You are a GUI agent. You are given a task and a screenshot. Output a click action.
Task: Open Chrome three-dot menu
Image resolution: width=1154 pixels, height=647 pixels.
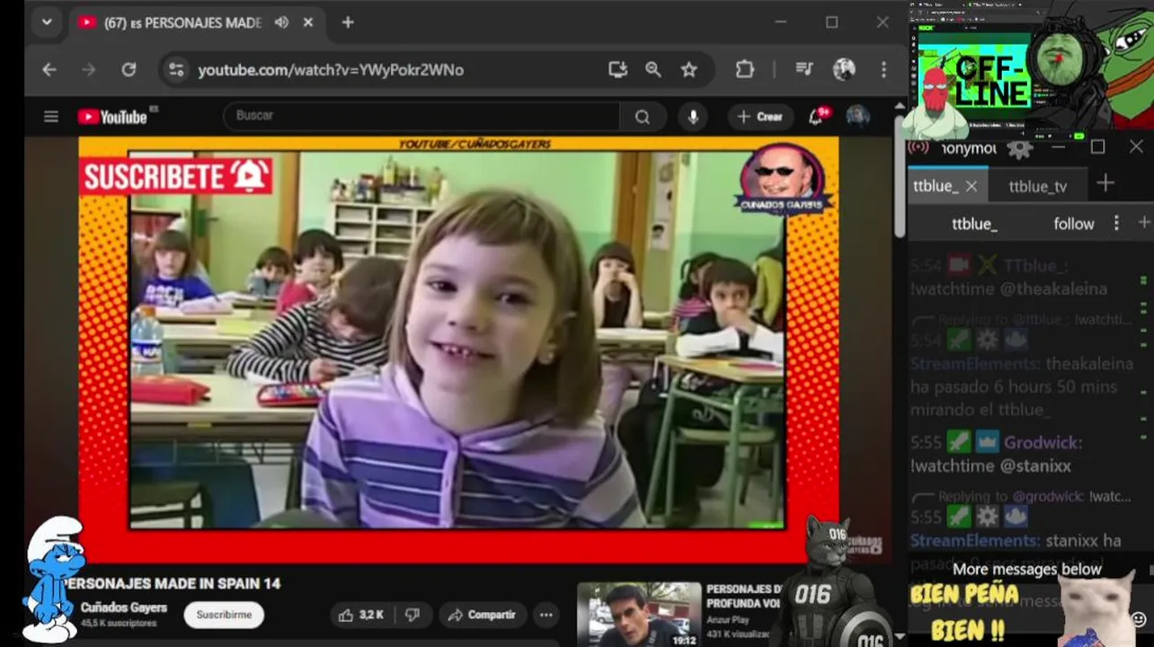[883, 69]
